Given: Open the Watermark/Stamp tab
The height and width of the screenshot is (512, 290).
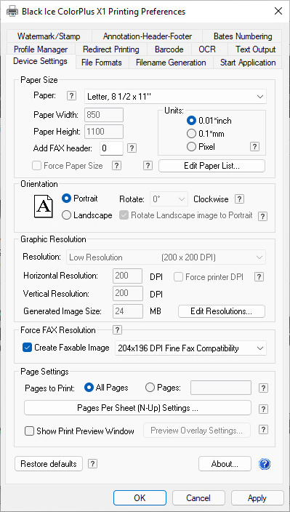Looking at the screenshot, I should [x=49, y=36].
